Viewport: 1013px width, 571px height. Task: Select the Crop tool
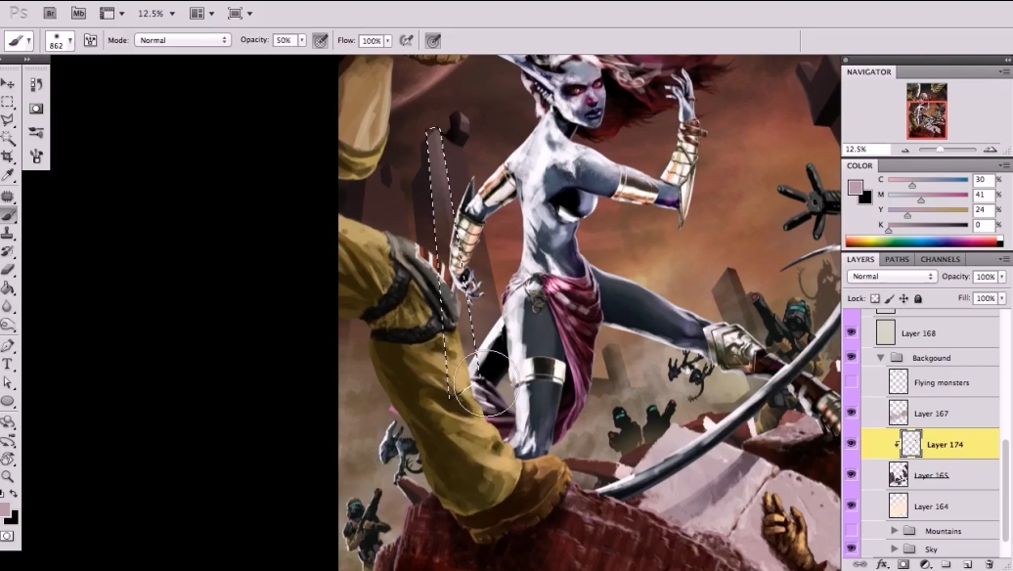pos(8,156)
